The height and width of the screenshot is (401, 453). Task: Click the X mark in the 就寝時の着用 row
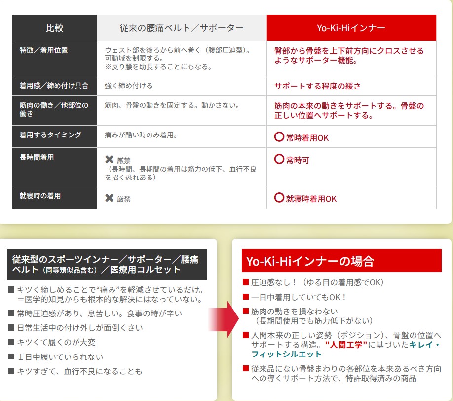109,198
